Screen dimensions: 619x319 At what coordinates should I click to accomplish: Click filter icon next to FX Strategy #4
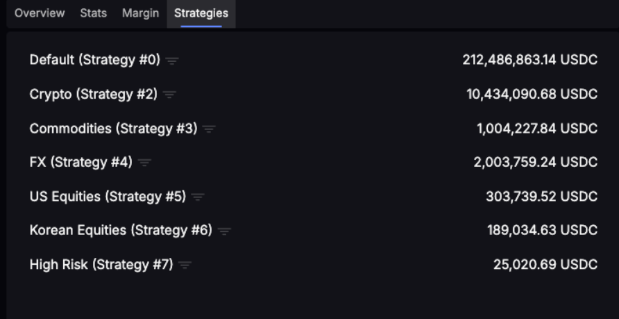[144, 163]
